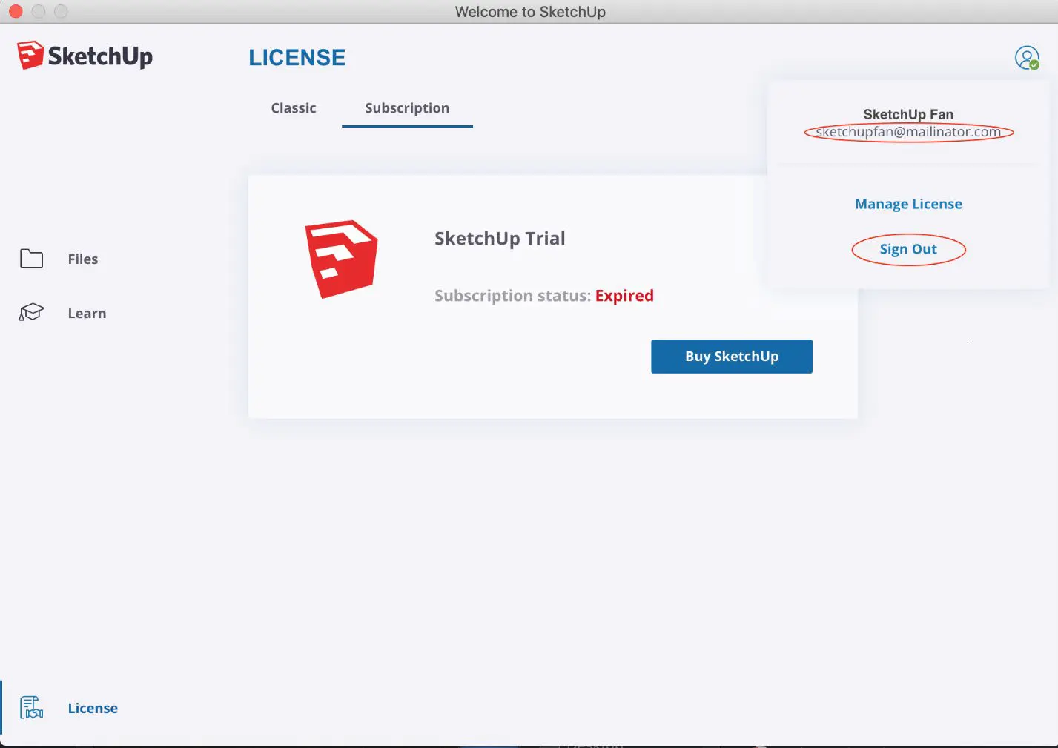Click the Files folder icon

(x=31, y=259)
